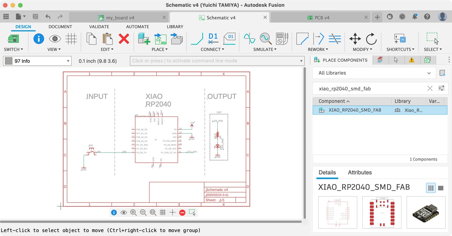Switch to the DOCUMENT ribbon tab
452x236 pixels.
[x=60, y=27]
